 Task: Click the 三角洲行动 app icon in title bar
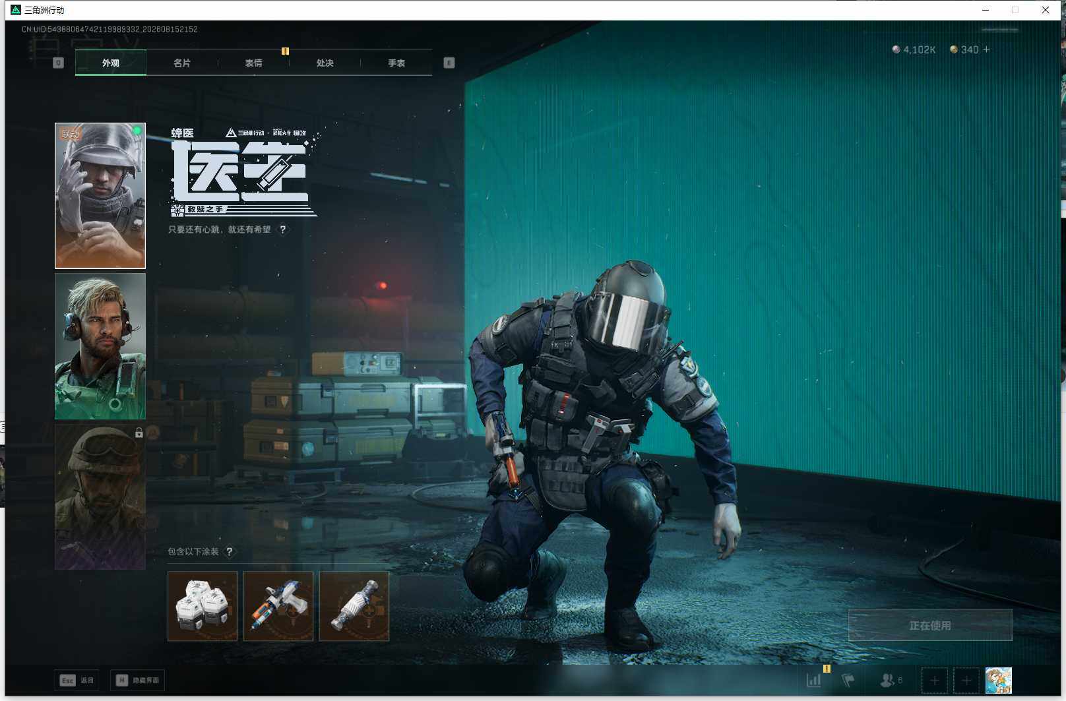[16, 10]
